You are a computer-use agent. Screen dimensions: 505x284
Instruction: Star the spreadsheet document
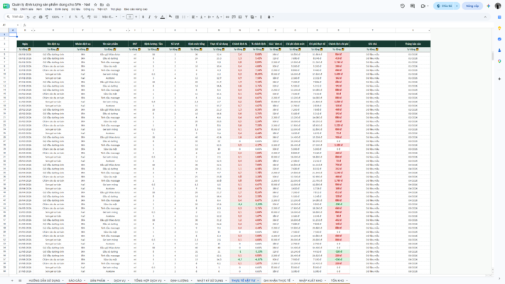[95, 5]
